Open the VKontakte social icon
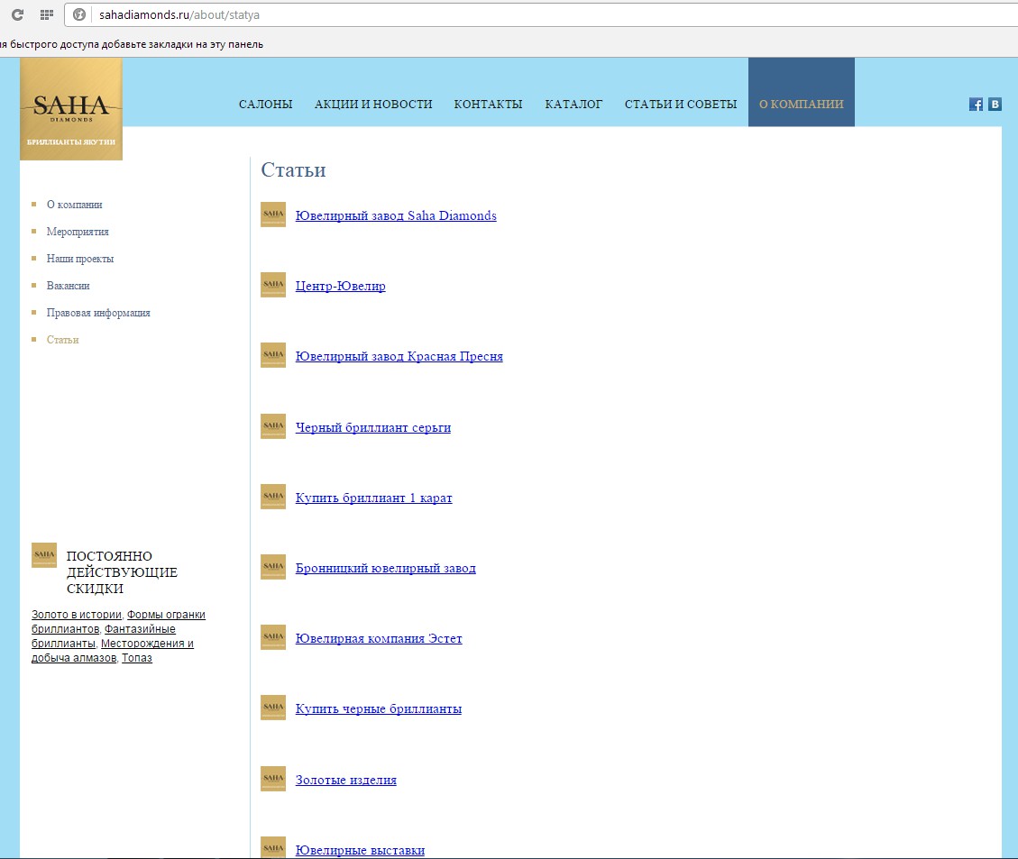The width and height of the screenshot is (1018, 859). pos(995,104)
